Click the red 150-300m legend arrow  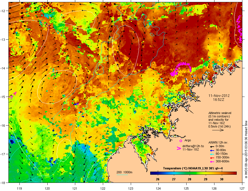(x=212, y=158)
